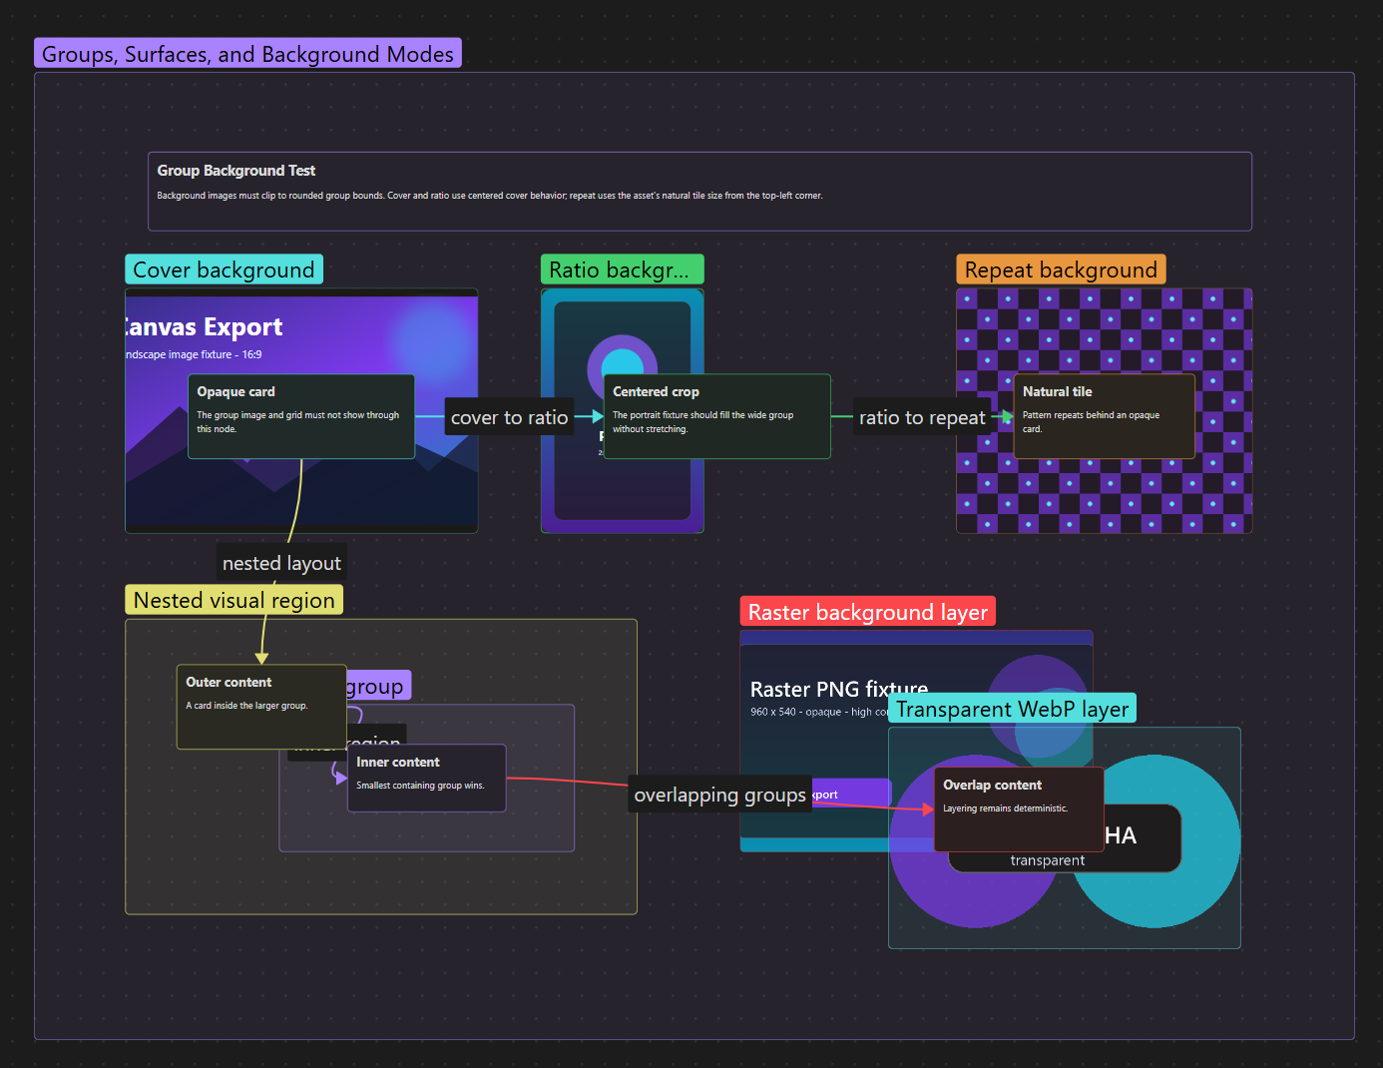This screenshot has height=1068, width=1383.
Task: Click the Outer content node
Action: click(261, 707)
